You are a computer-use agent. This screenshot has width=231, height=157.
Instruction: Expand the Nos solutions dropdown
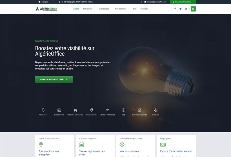[x=122, y=9]
